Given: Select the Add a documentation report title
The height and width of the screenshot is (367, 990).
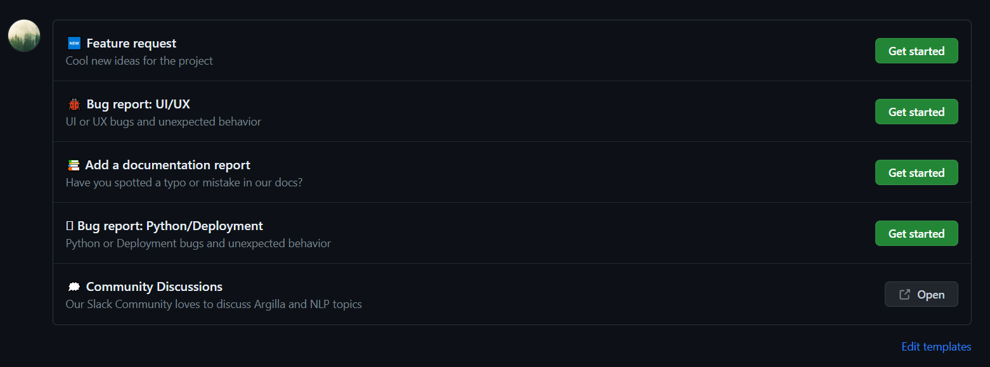Looking at the screenshot, I should tap(167, 165).
